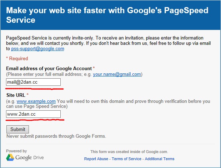Click the Google Drive wordmark text
221x168 pixels.
(x=30, y=158)
